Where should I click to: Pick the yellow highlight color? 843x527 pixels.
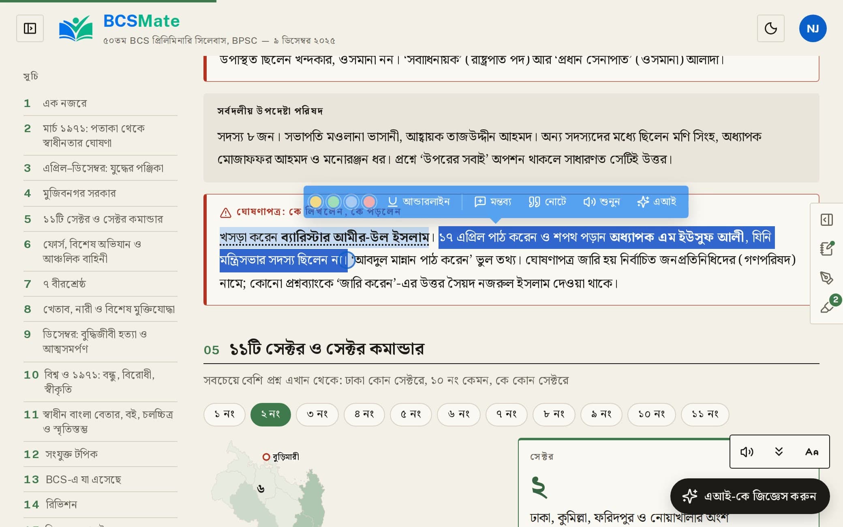point(316,201)
